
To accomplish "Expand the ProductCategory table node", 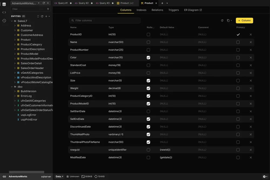I will [15, 45].
